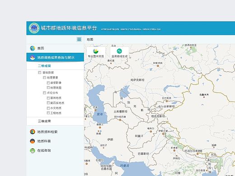Enable the 遥感影像 layer checkbox
This screenshot has width=235, height=176.
tap(48, 83)
